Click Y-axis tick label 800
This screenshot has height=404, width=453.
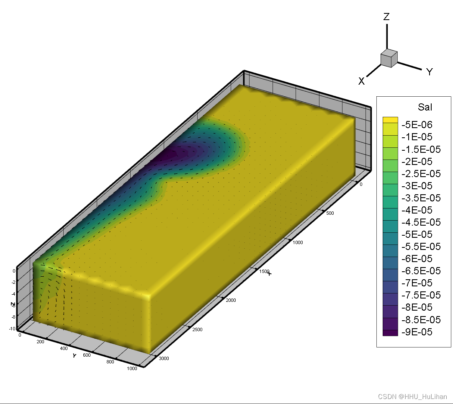[x=110, y=362]
